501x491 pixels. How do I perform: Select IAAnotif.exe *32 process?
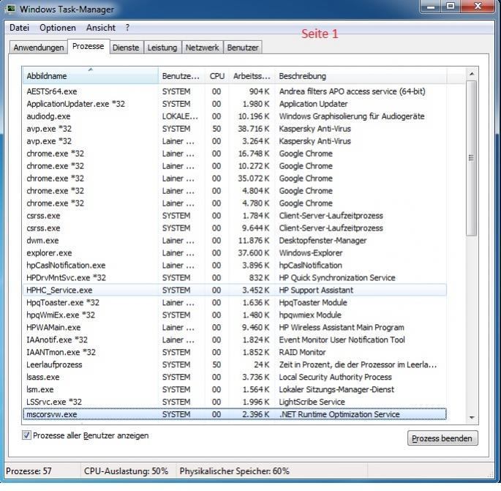tap(235, 340)
